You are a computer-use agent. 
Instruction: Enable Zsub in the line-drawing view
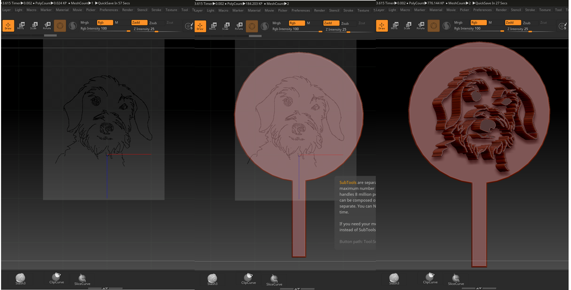click(x=153, y=23)
